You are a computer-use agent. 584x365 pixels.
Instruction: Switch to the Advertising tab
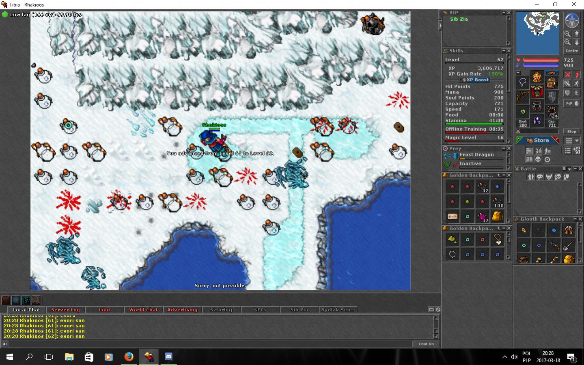(182, 310)
